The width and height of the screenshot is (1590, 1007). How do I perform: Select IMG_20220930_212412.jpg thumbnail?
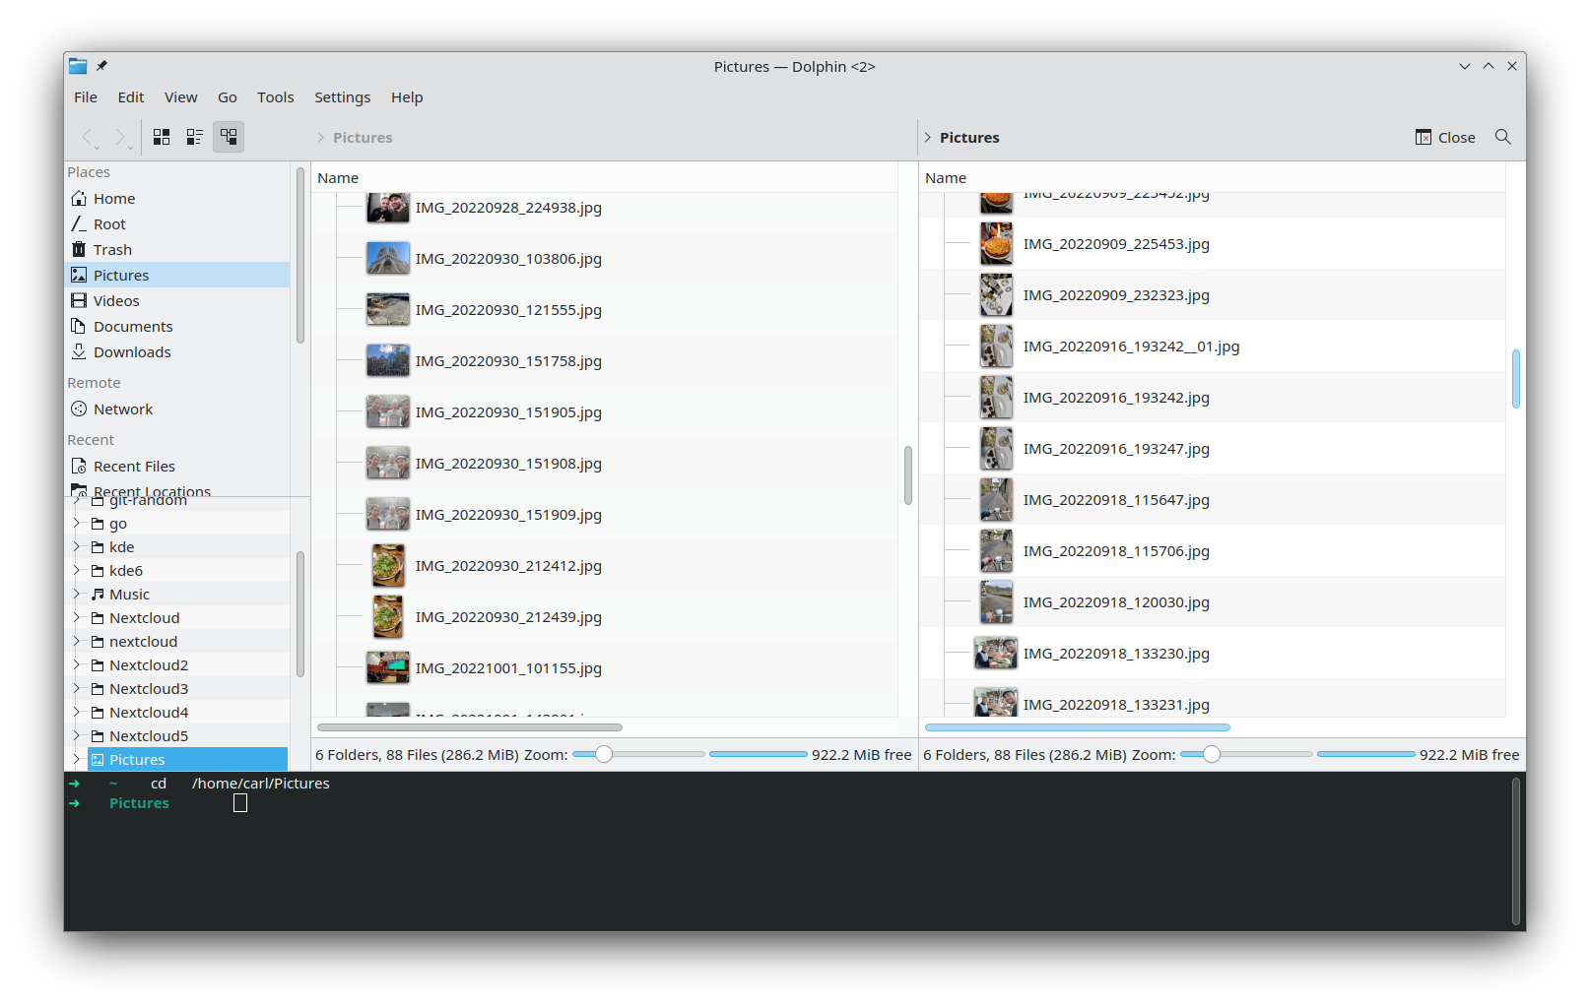(x=388, y=566)
